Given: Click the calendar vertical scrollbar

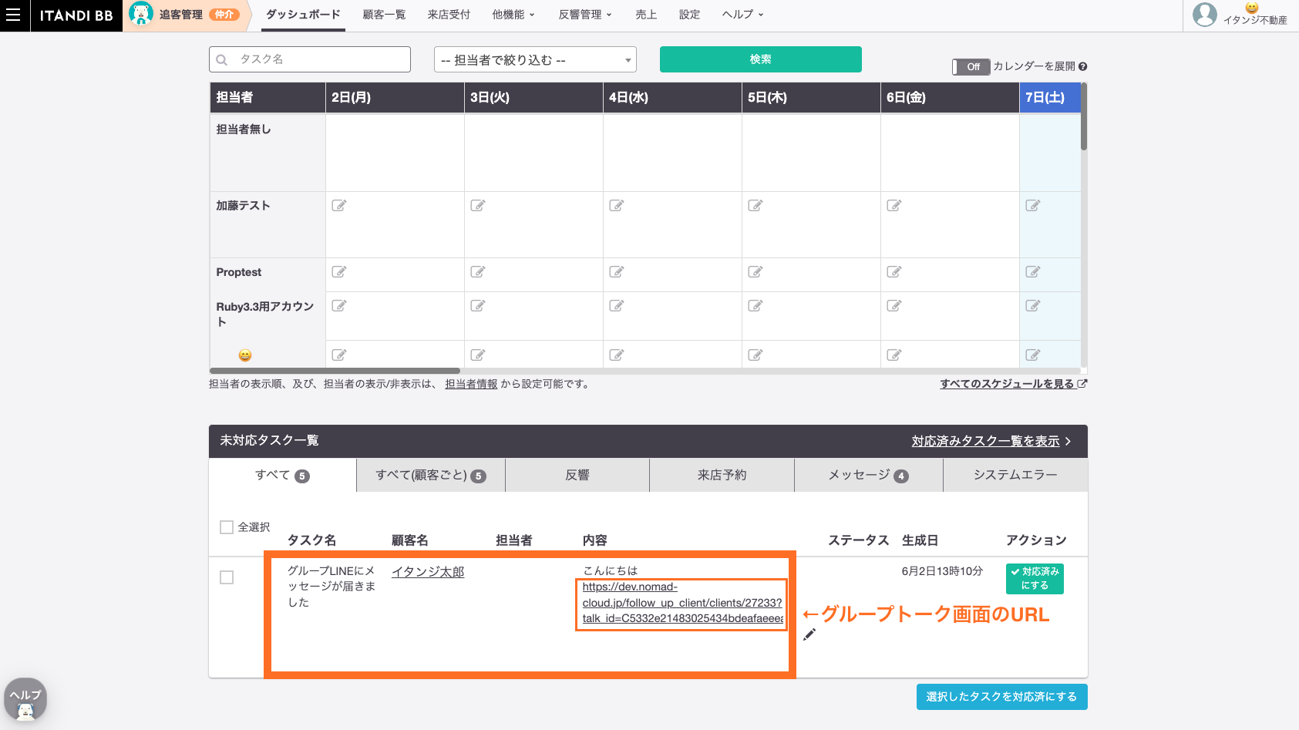Looking at the screenshot, I should (1084, 116).
